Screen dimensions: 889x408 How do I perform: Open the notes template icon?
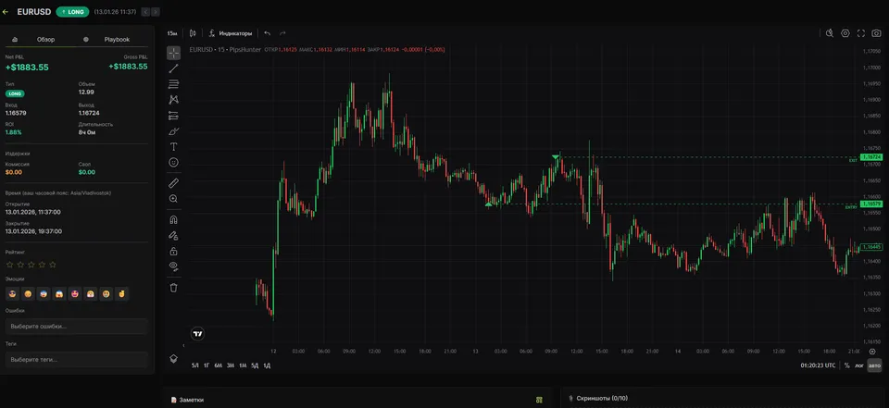pos(539,400)
